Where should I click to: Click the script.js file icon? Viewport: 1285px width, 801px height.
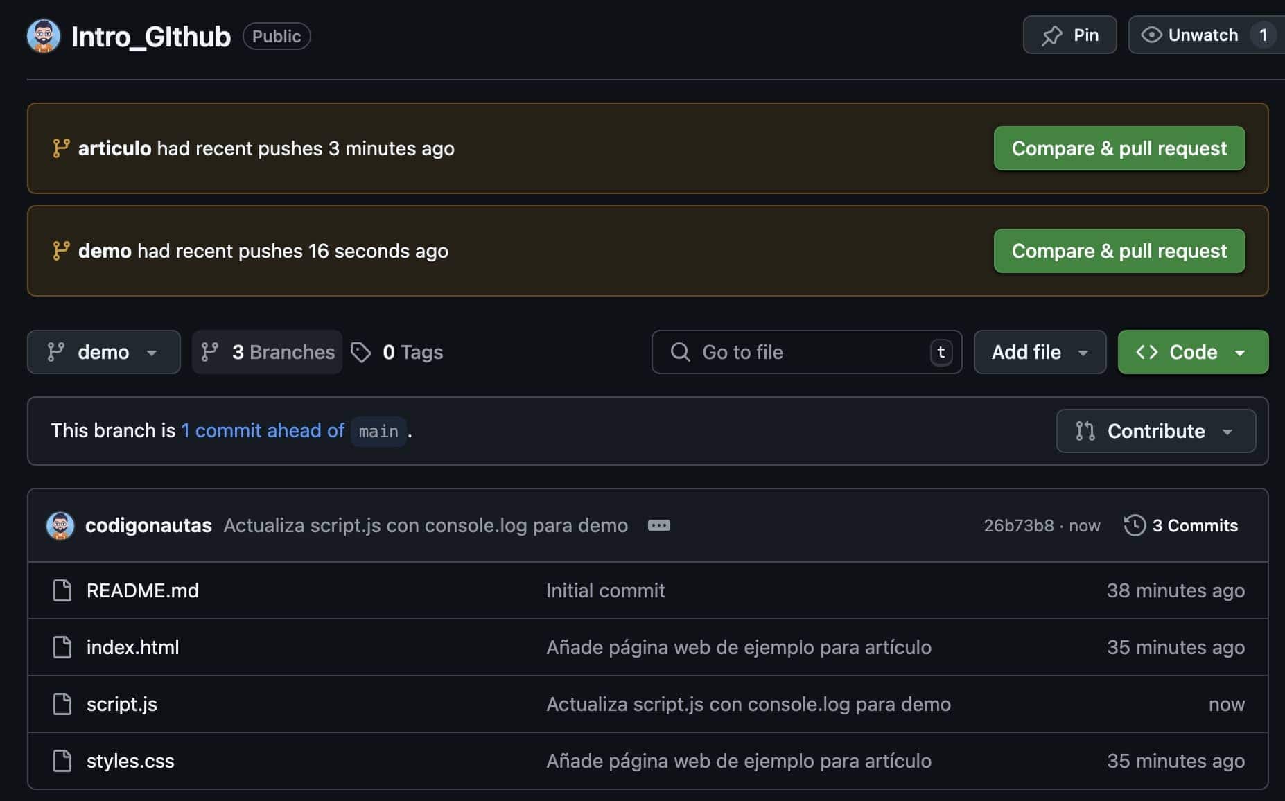click(x=62, y=704)
